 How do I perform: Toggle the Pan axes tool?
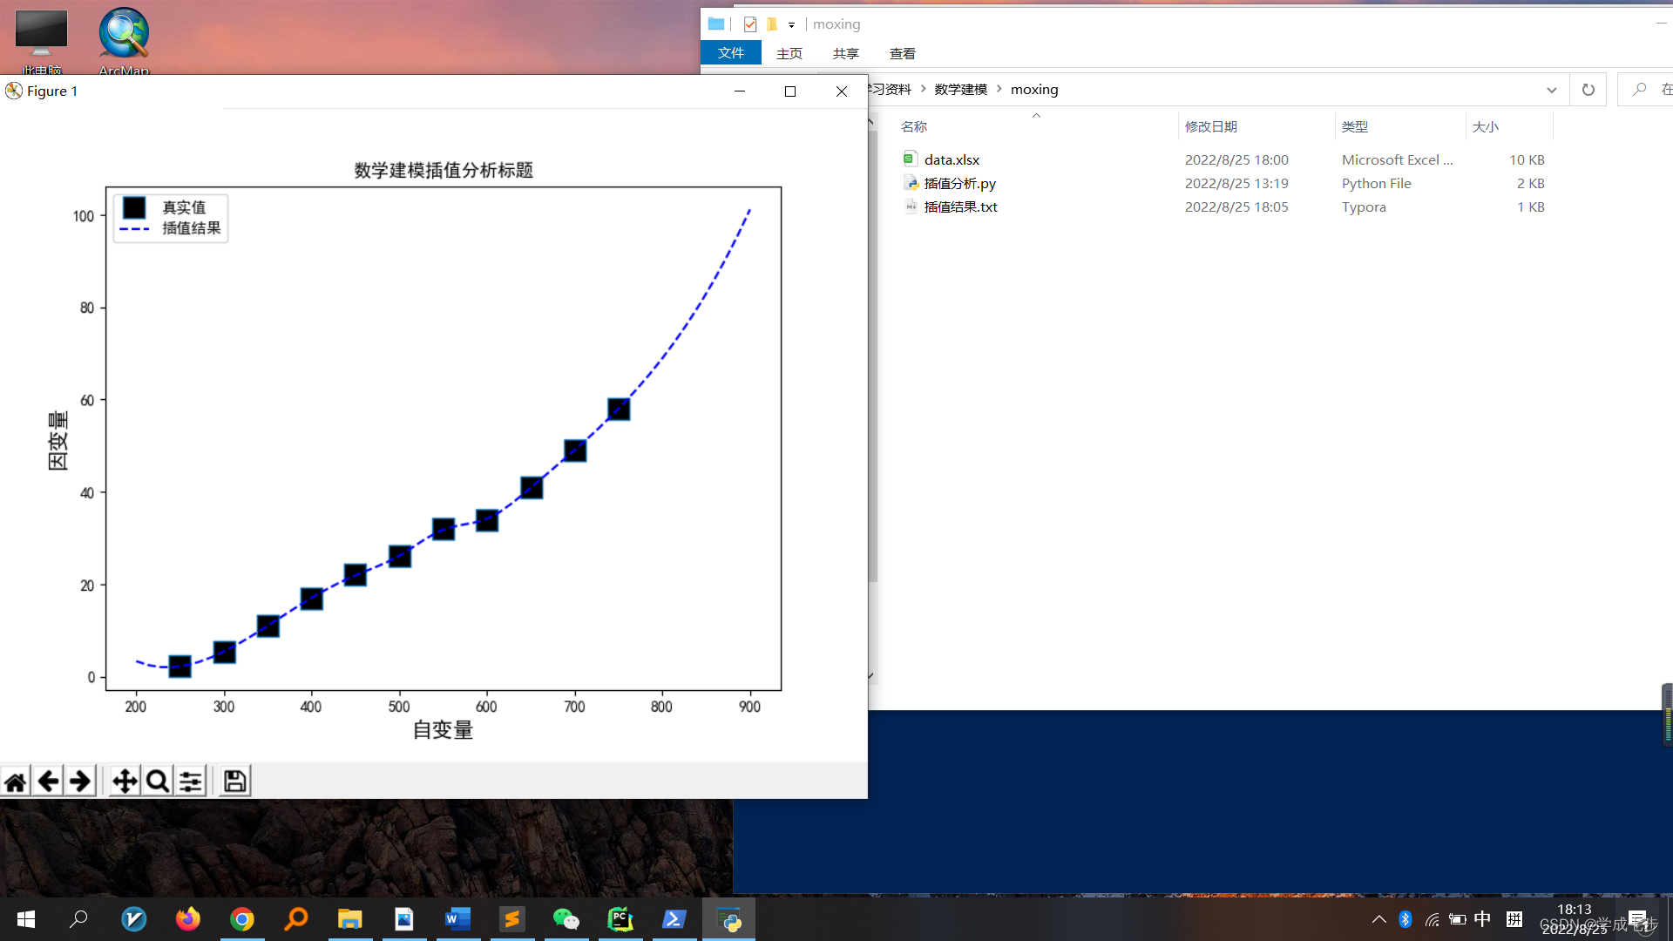click(125, 782)
